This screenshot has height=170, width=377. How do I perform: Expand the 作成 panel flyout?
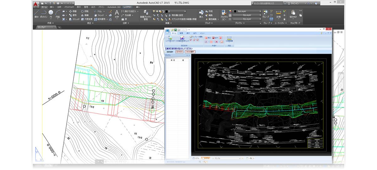pyautogui.click(x=50, y=23)
